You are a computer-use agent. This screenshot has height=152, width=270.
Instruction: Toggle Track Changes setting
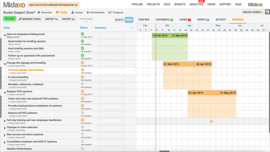coord(86,20)
